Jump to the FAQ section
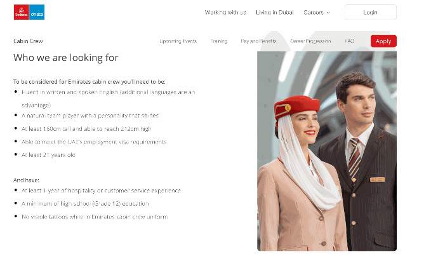The image size is (438, 256). pyautogui.click(x=350, y=41)
